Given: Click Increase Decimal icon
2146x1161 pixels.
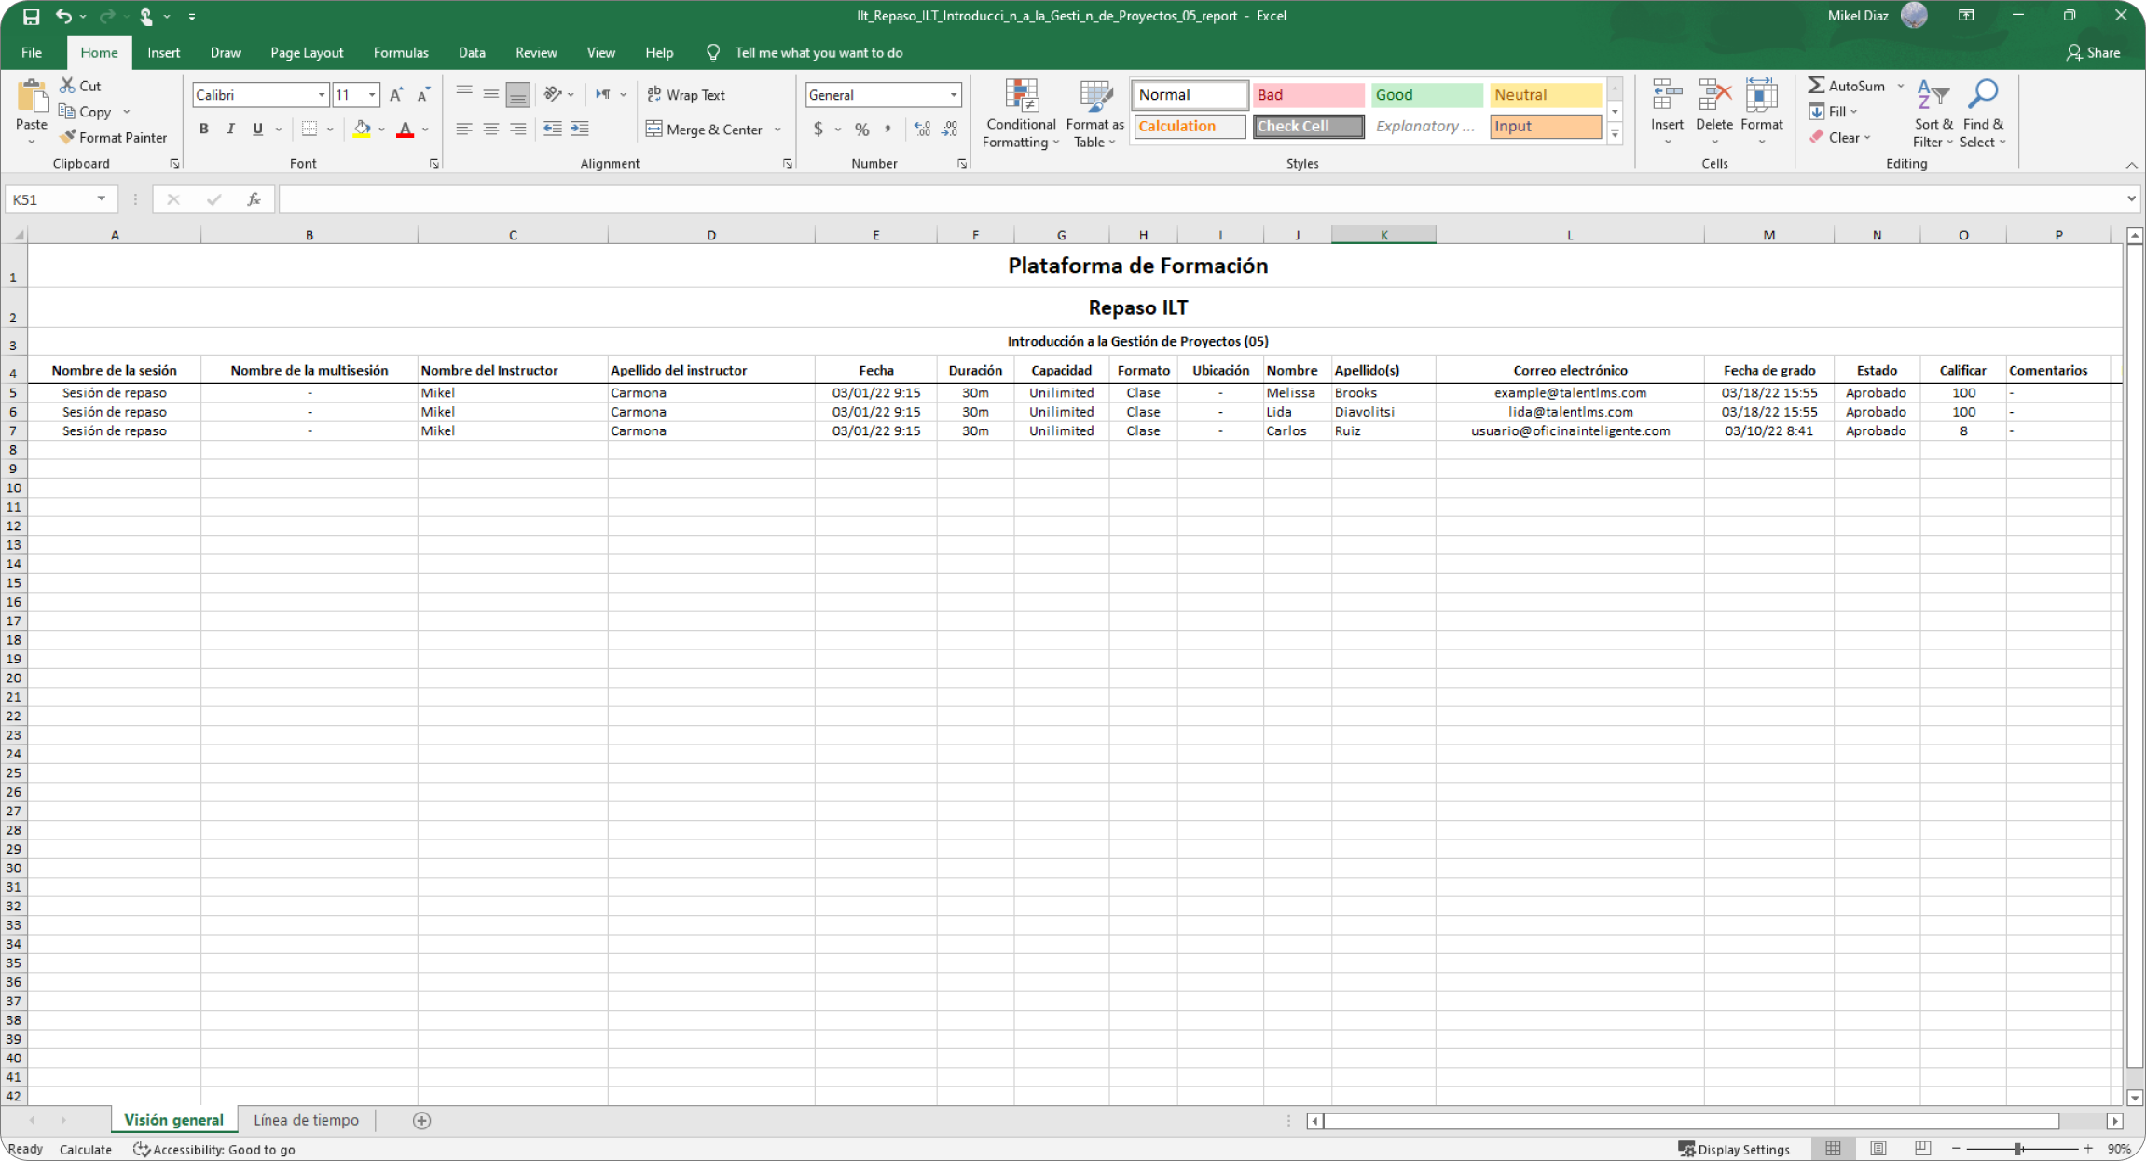Looking at the screenshot, I should click(x=922, y=129).
